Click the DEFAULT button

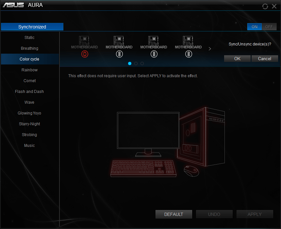click(x=174, y=214)
